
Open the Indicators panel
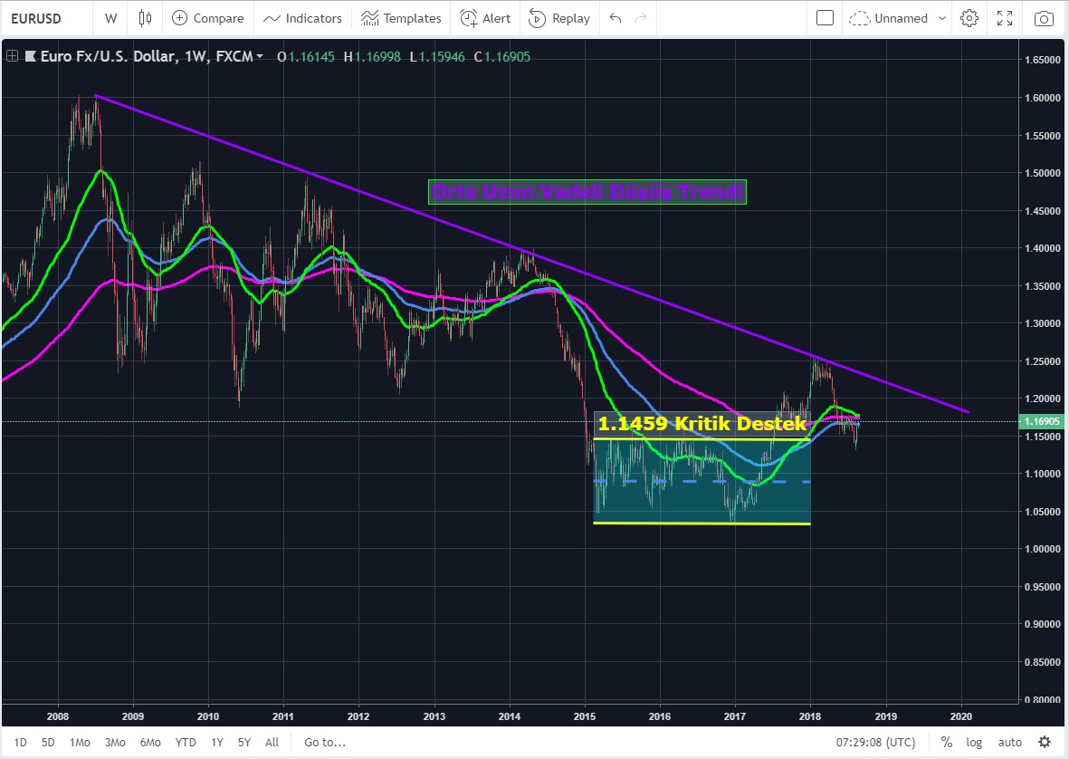point(302,18)
